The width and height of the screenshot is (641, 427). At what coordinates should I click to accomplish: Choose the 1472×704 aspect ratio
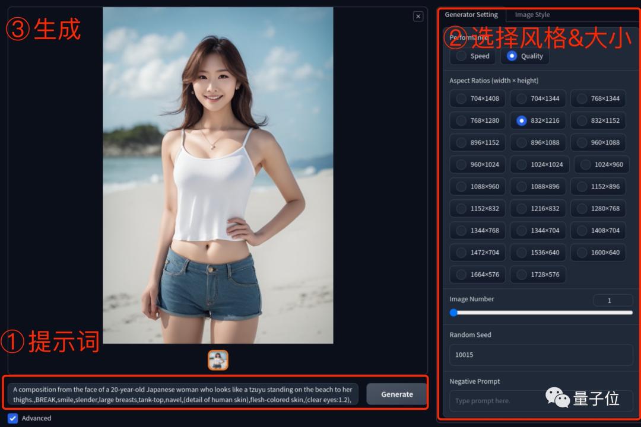pos(477,253)
